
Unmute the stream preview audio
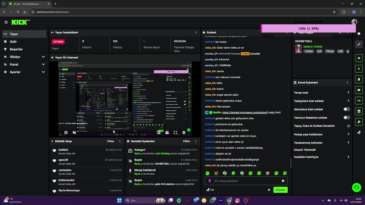coord(74,132)
